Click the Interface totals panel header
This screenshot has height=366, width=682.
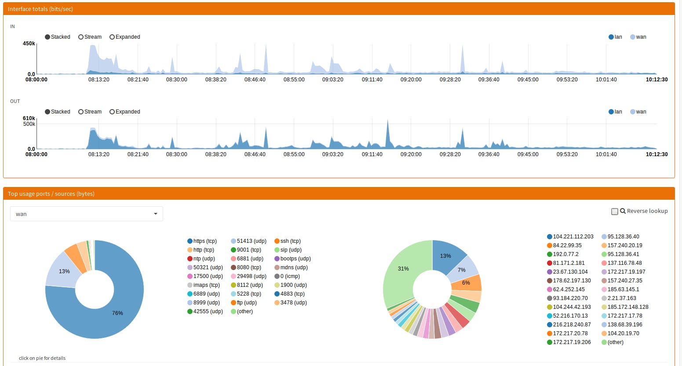(339, 9)
